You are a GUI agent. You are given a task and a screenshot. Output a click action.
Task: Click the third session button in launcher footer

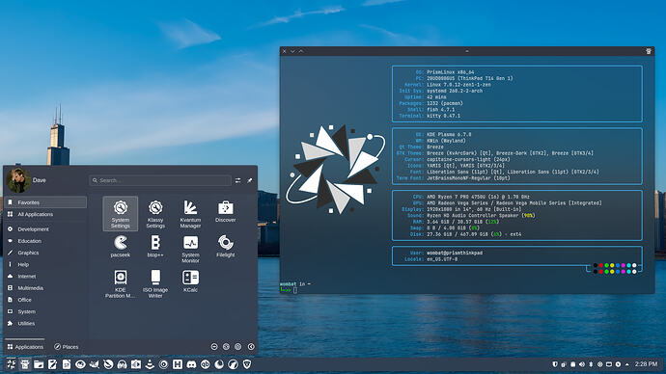tap(237, 347)
